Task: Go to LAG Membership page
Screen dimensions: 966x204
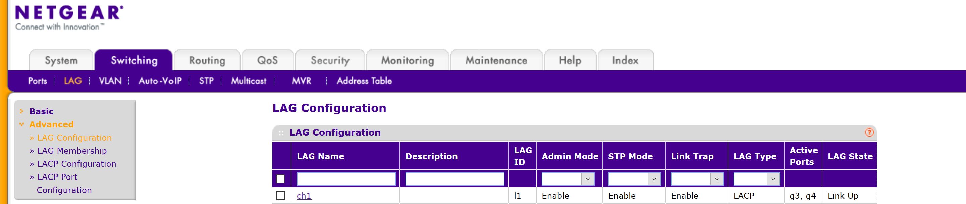Action: (72, 151)
